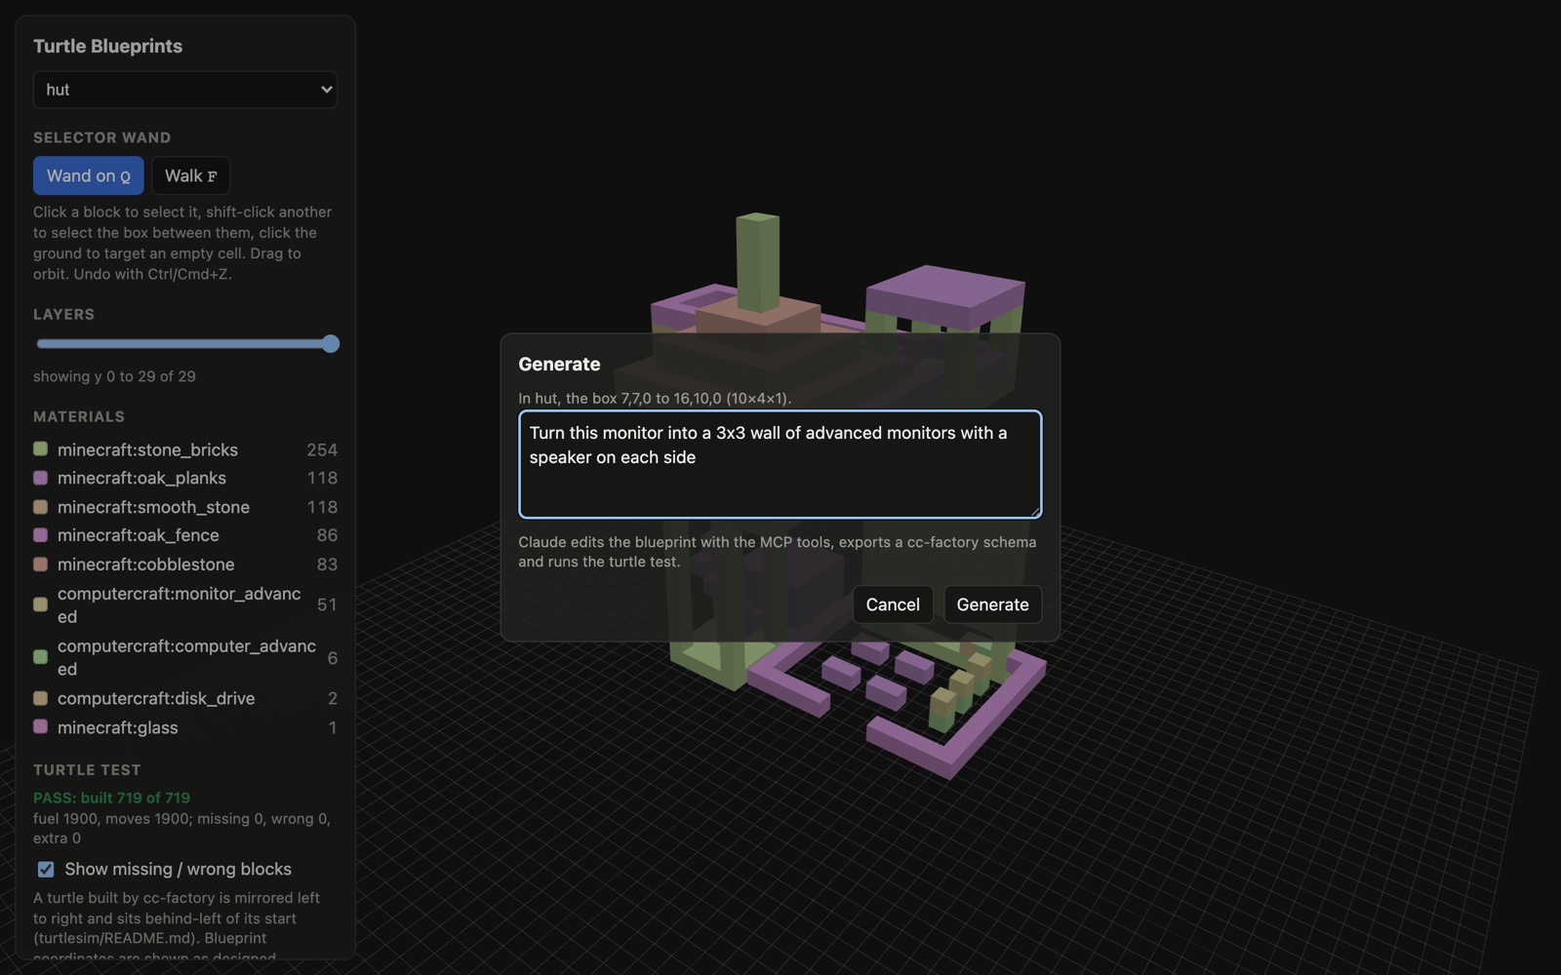Click the stone_bricks color swatch

pyautogui.click(x=40, y=449)
